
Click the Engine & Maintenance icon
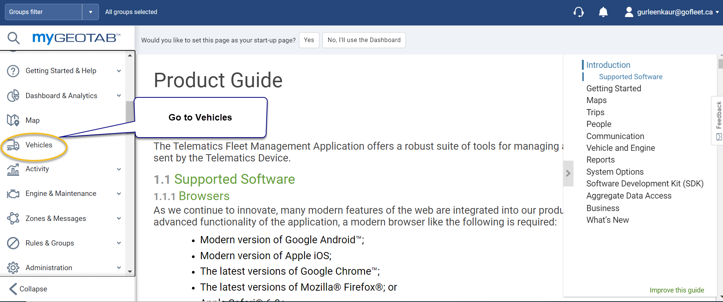point(13,194)
